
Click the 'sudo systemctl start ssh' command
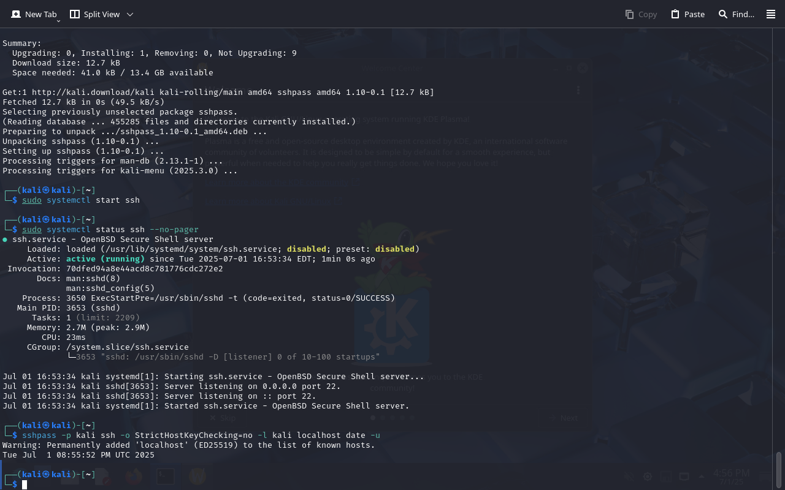point(81,200)
